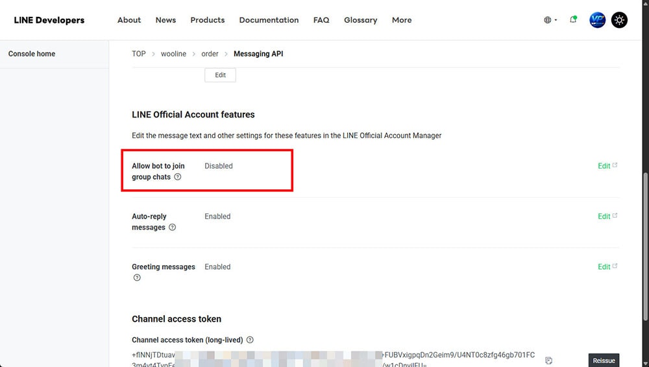The width and height of the screenshot is (649, 367).
Task: Click the scrollbar down arrow
Action: tap(645, 363)
